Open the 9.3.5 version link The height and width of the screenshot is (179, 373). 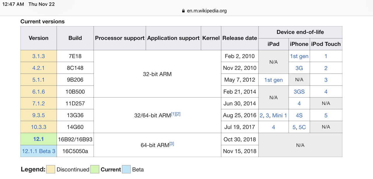[38, 115]
